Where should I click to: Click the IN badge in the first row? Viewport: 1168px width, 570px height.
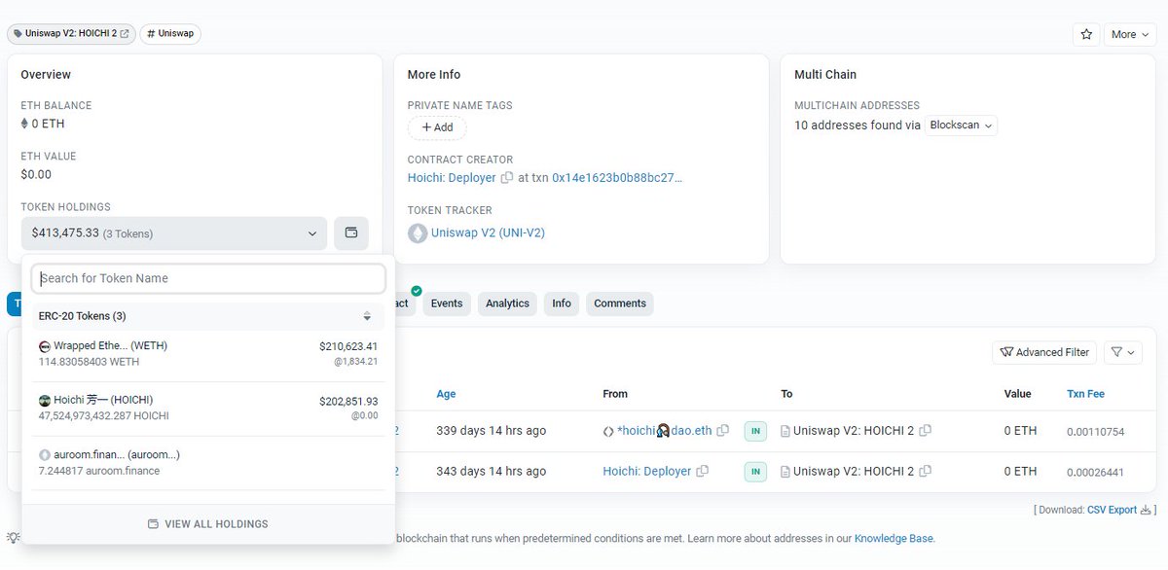tap(755, 431)
